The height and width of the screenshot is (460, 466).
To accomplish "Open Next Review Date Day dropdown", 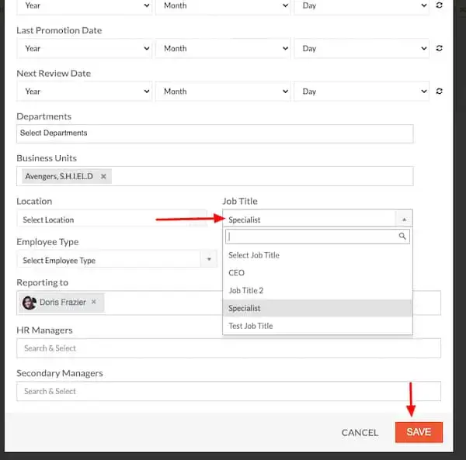I will 360,91.
